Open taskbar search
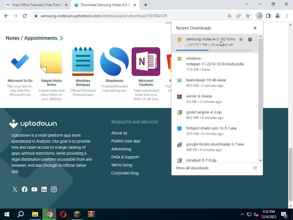This screenshot has width=293, height=220. 21,214
